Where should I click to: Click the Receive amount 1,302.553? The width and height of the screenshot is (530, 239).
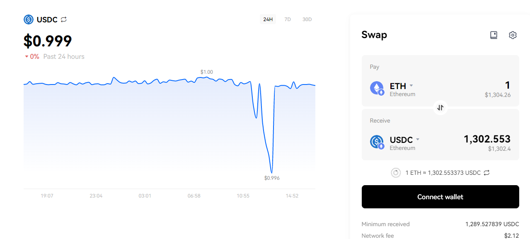pyautogui.click(x=487, y=139)
